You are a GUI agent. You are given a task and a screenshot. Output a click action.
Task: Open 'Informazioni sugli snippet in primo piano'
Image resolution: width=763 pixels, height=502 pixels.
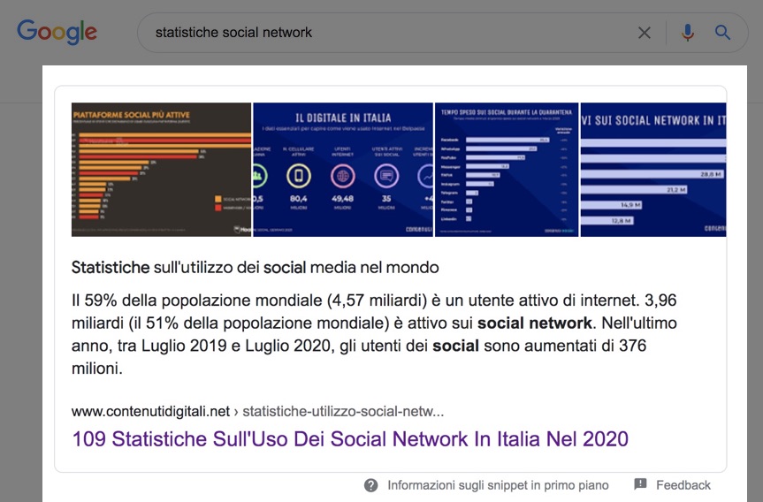tap(498, 485)
